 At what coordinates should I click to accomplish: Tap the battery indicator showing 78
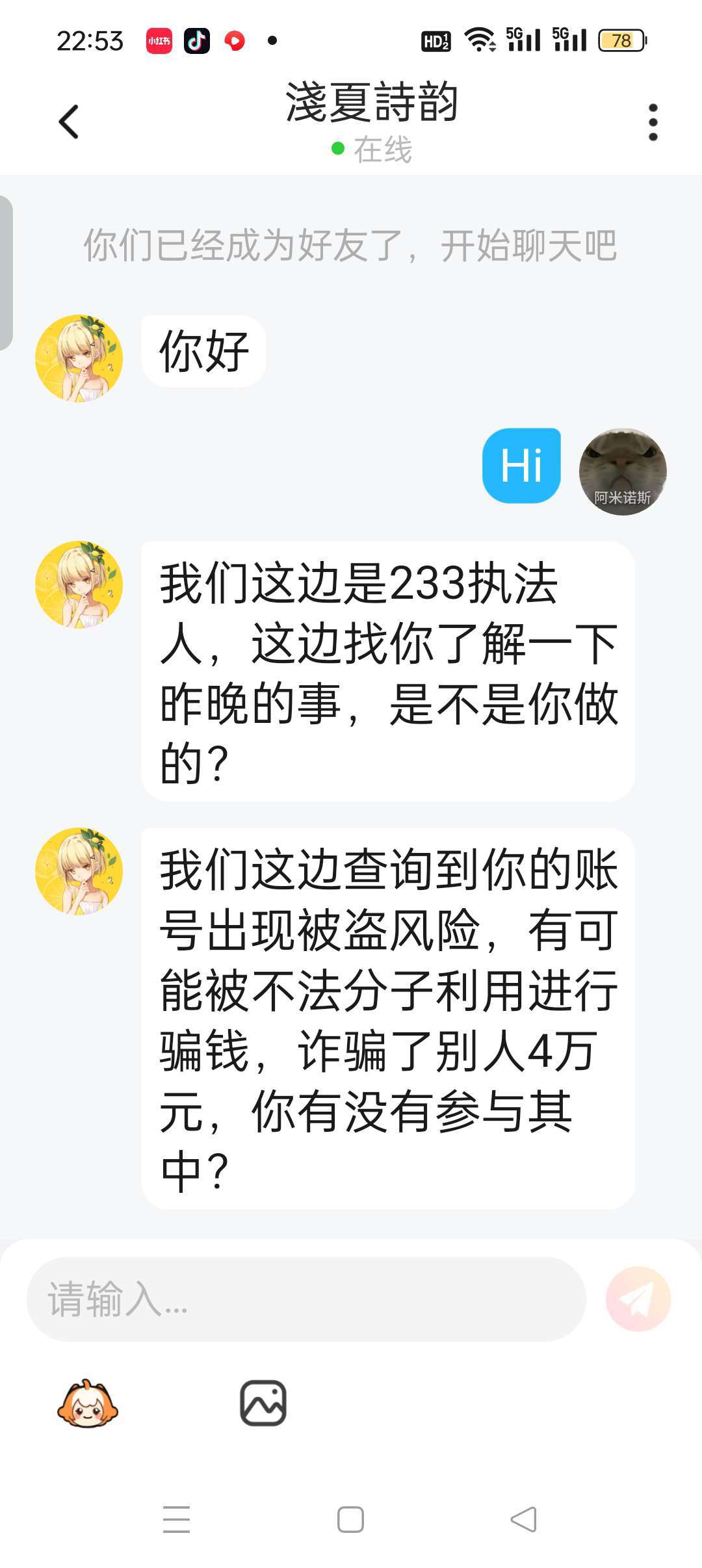(x=622, y=41)
